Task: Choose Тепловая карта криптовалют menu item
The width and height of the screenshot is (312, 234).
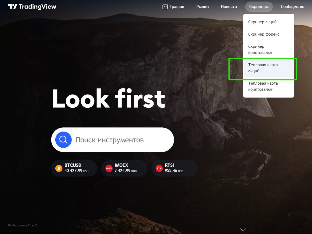Action: pyautogui.click(x=269, y=86)
